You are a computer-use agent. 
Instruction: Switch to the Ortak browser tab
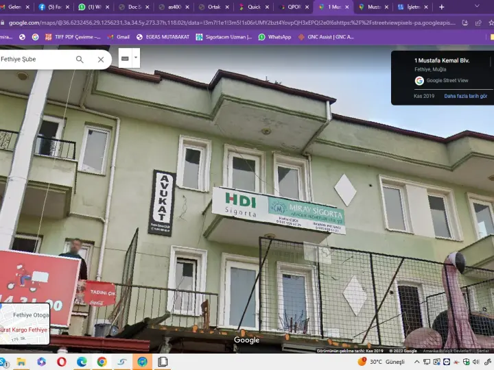pyautogui.click(x=213, y=7)
